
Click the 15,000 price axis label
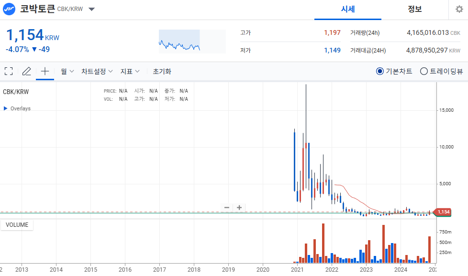(446, 110)
